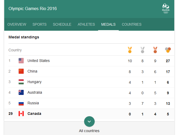This screenshot has width=183, height=135.
Task: Expand the list with the green chevron
Action: [x=89, y=121]
